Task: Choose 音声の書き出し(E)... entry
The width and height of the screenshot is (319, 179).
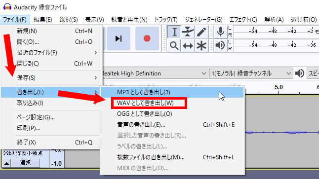Action: point(172,125)
